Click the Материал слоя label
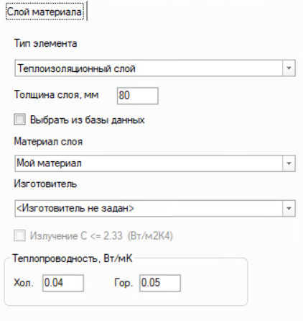 pos(48,142)
